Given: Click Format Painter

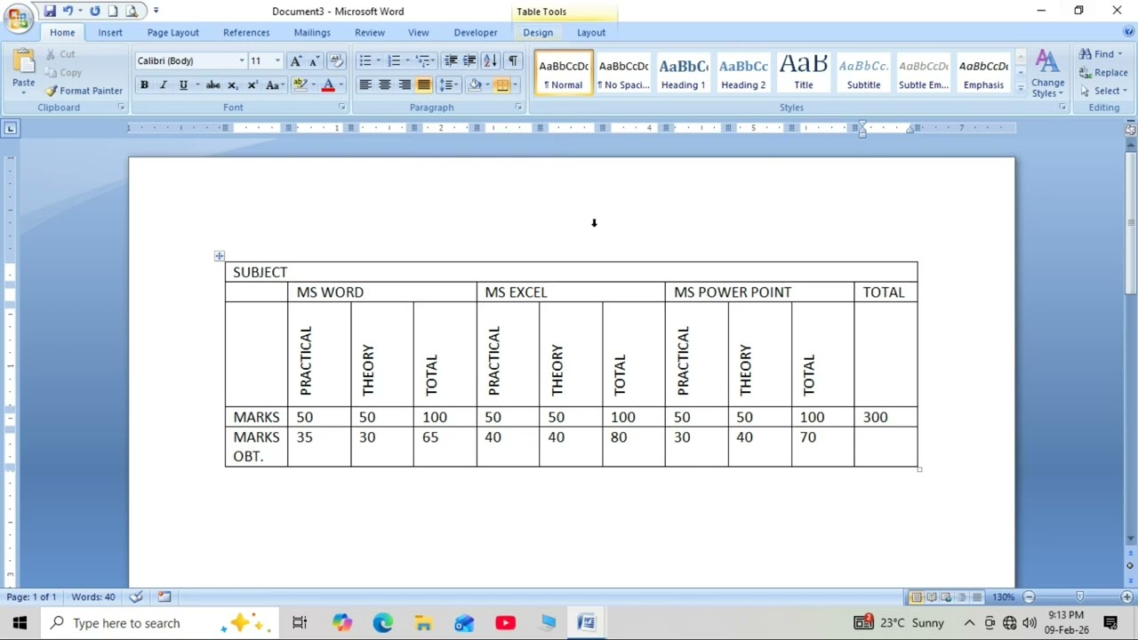Looking at the screenshot, I should tap(84, 91).
